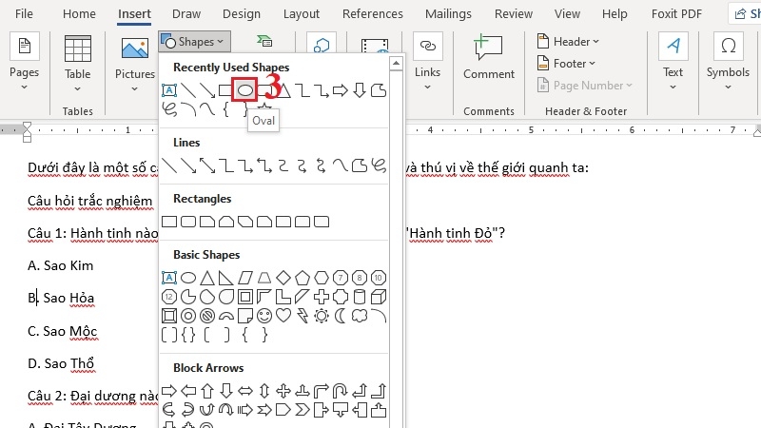Pick the Text Box in Recently Used Shapes
761x428 pixels.
point(169,90)
